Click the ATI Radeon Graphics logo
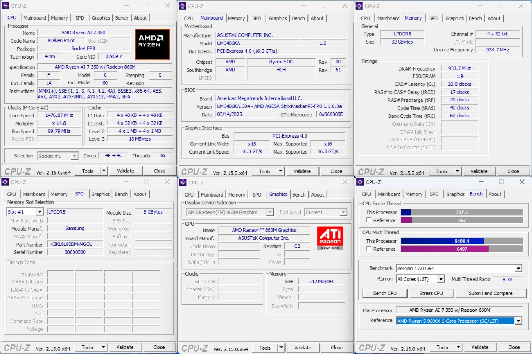The width and height of the screenshot is (532, 354). pos(330,238)
